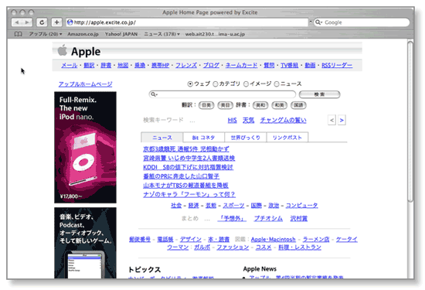Click the 検索 search button
Screen dimensions: 425x290
pos(319,94)
